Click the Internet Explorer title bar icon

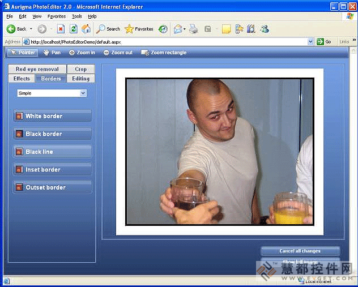(x=7, y=6)
